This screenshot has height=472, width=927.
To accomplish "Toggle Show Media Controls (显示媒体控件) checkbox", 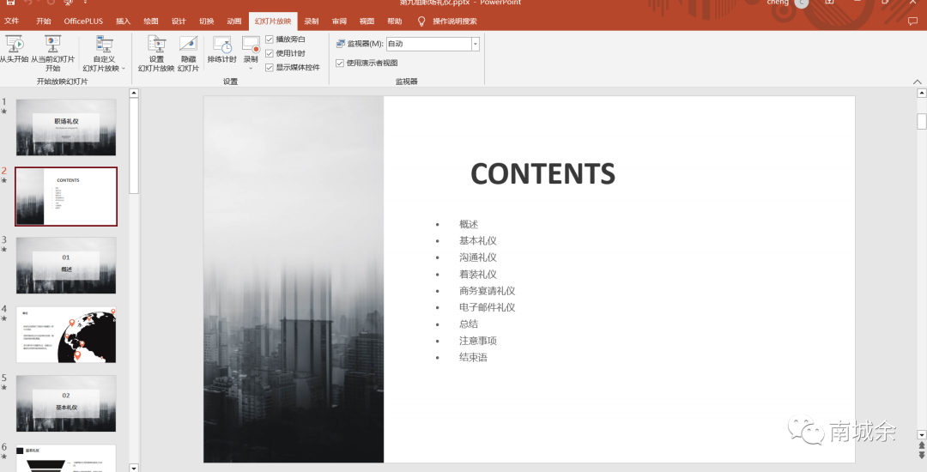I will coord(270,67).
